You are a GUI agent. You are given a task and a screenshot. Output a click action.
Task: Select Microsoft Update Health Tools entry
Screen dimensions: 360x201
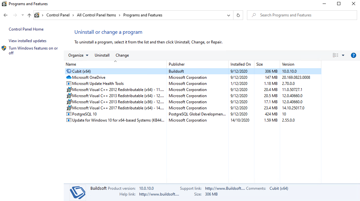[x=98, y=84]
